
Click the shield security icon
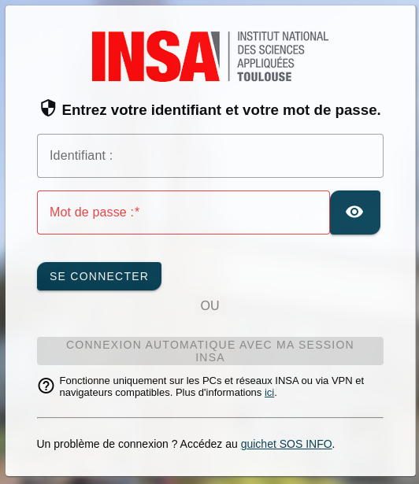(48, 108)
